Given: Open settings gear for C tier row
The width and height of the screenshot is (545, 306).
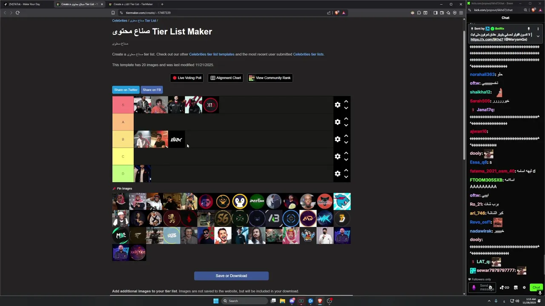Looking at the screenshot, I should pyautogui.click(x=338, y=156).
